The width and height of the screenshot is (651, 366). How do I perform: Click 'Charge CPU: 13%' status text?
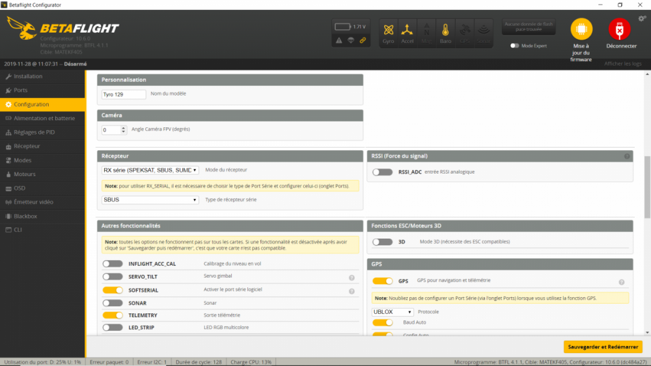click(x=251, y=362)
